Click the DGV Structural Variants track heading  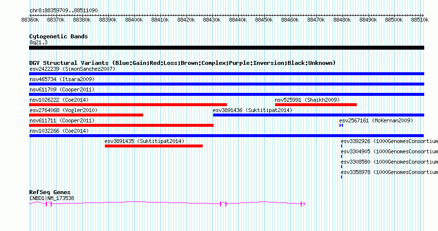183,63
